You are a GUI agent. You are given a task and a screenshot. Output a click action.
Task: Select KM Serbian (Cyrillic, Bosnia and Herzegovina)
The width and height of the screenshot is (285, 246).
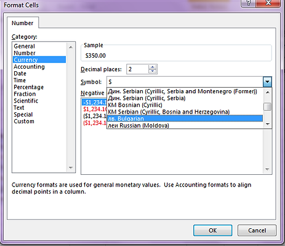point(185,112)
